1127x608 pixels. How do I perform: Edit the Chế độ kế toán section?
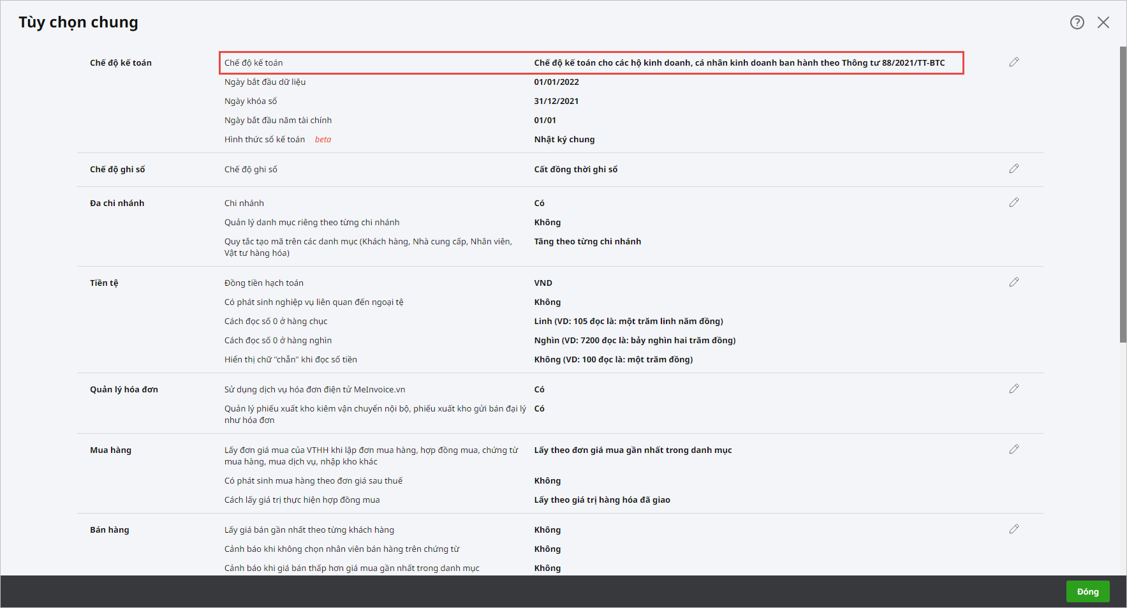pos(1013,62)
